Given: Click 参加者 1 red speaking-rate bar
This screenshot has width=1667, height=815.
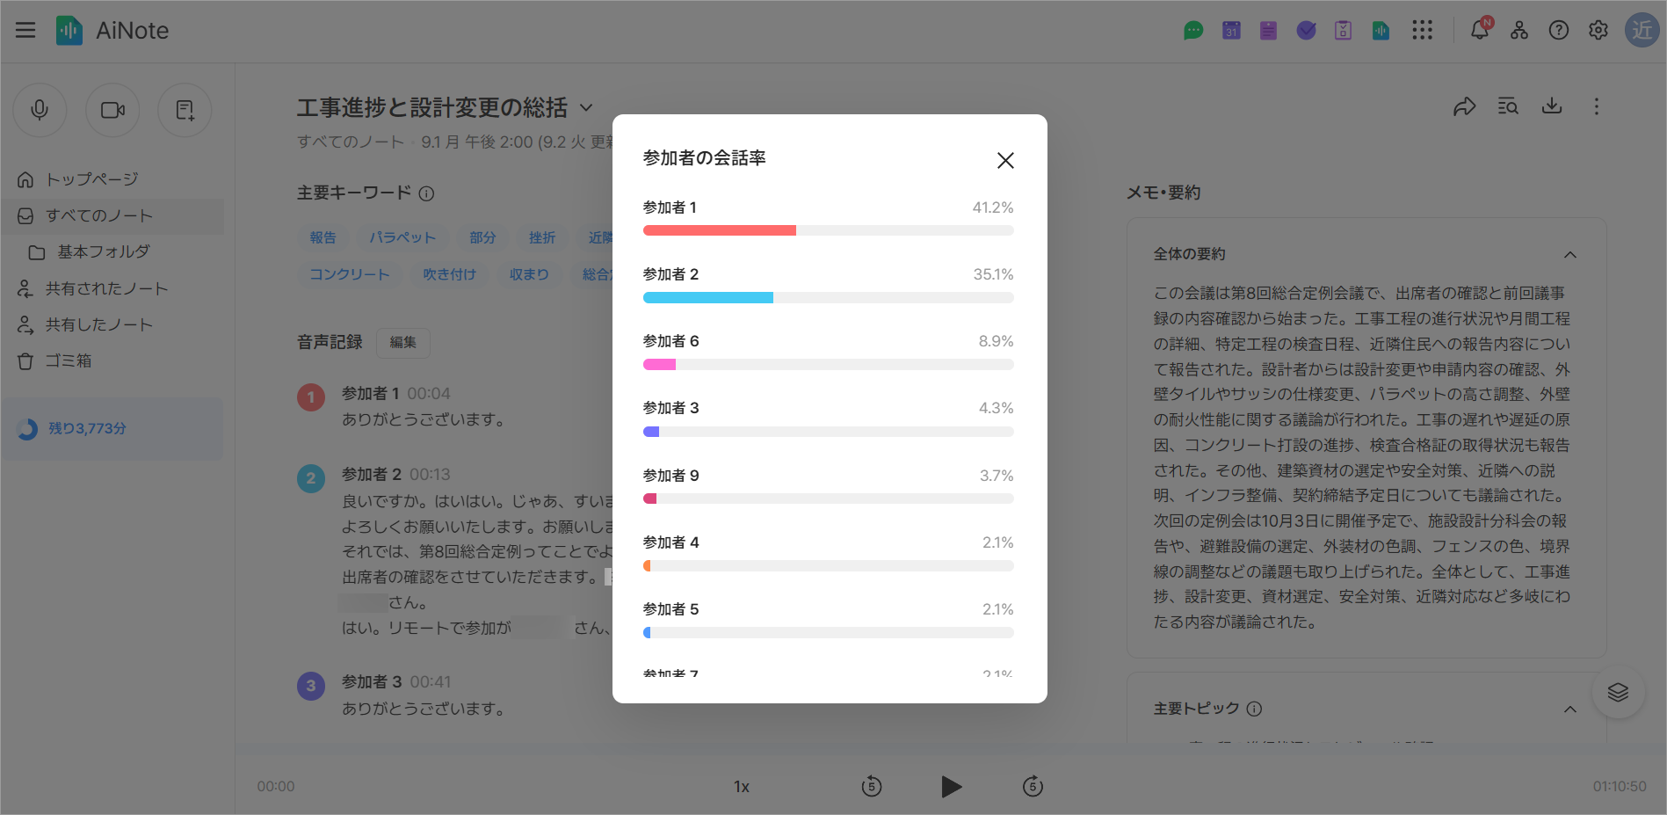Looking at the screenshot, I should click(x=719, y=230).
